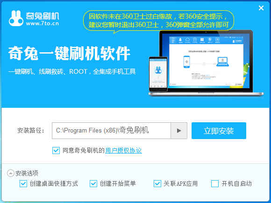271x203 pixels.
Task: Uncheck 创建开始菜单 option
Action: (x=93, y=183)
